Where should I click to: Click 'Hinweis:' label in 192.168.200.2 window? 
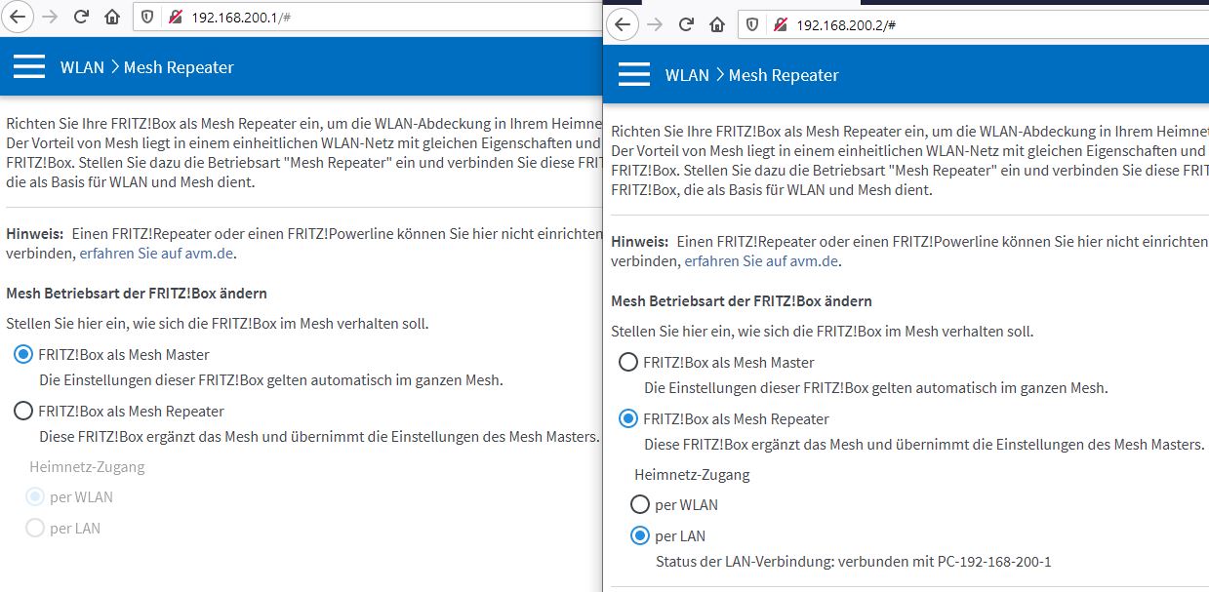[x=640, y=242]
